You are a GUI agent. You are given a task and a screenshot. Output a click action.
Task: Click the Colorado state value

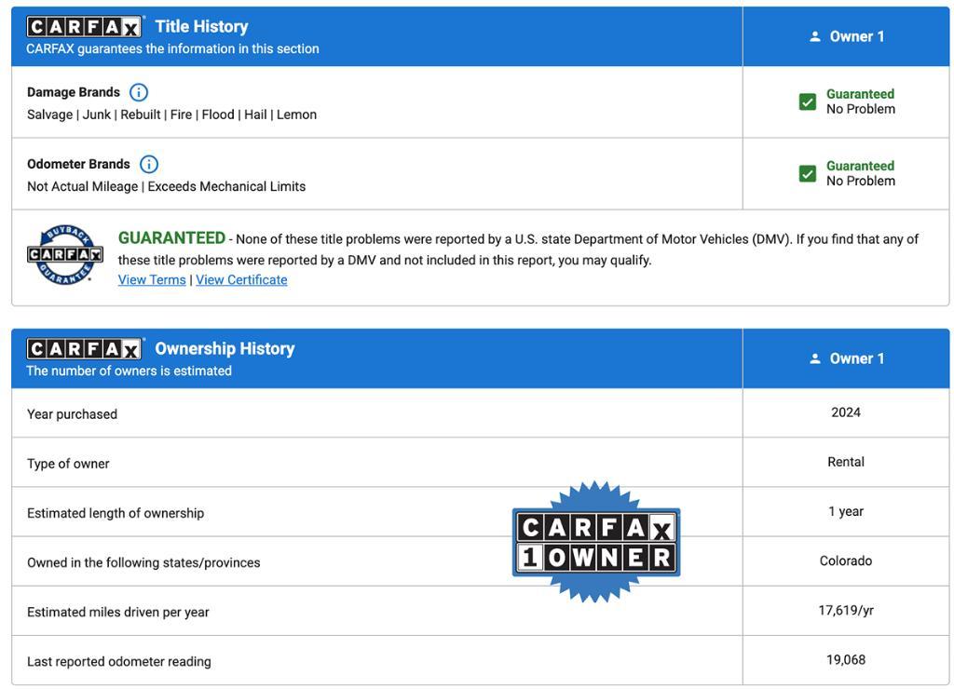click(x=846, y=561)
